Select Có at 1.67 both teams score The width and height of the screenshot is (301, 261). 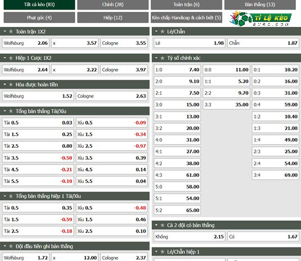point(263,237)
